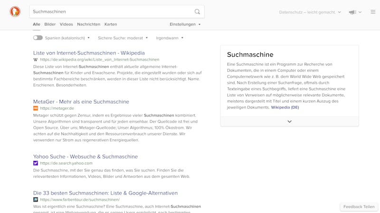
Task: Click the MetaGer favicon icon
Action: click(36, 108)
